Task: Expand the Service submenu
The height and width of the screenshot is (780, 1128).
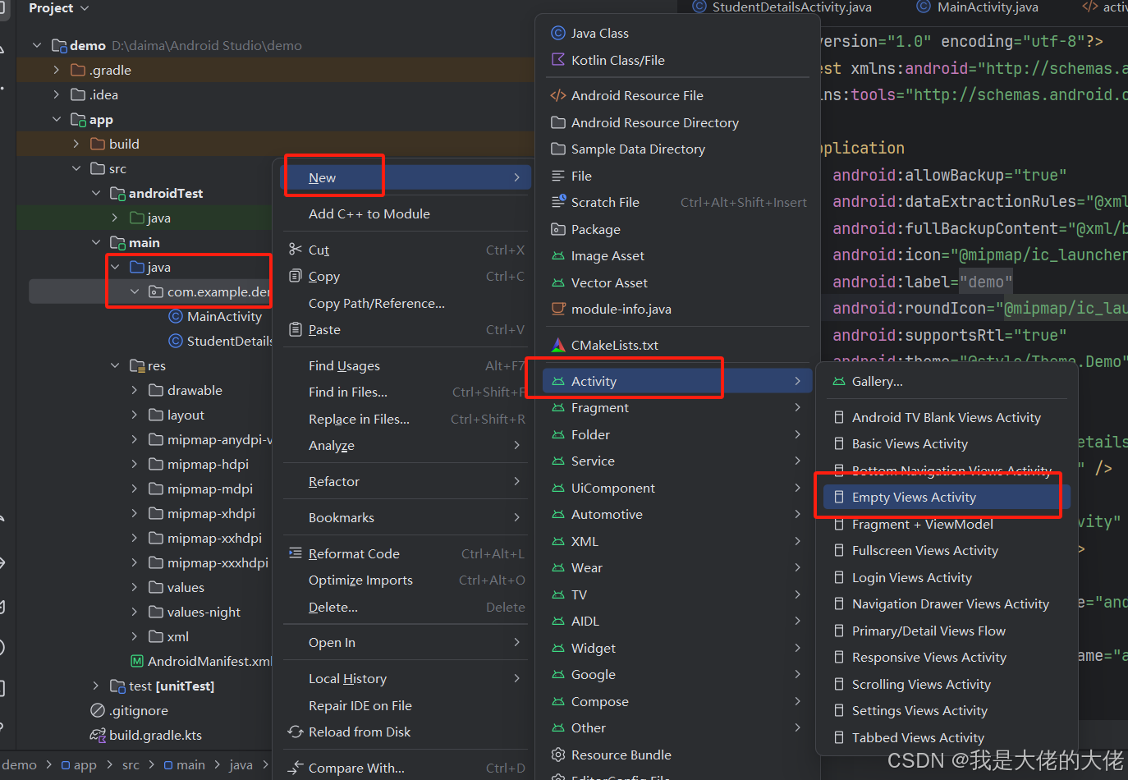Action: point(593,461)
